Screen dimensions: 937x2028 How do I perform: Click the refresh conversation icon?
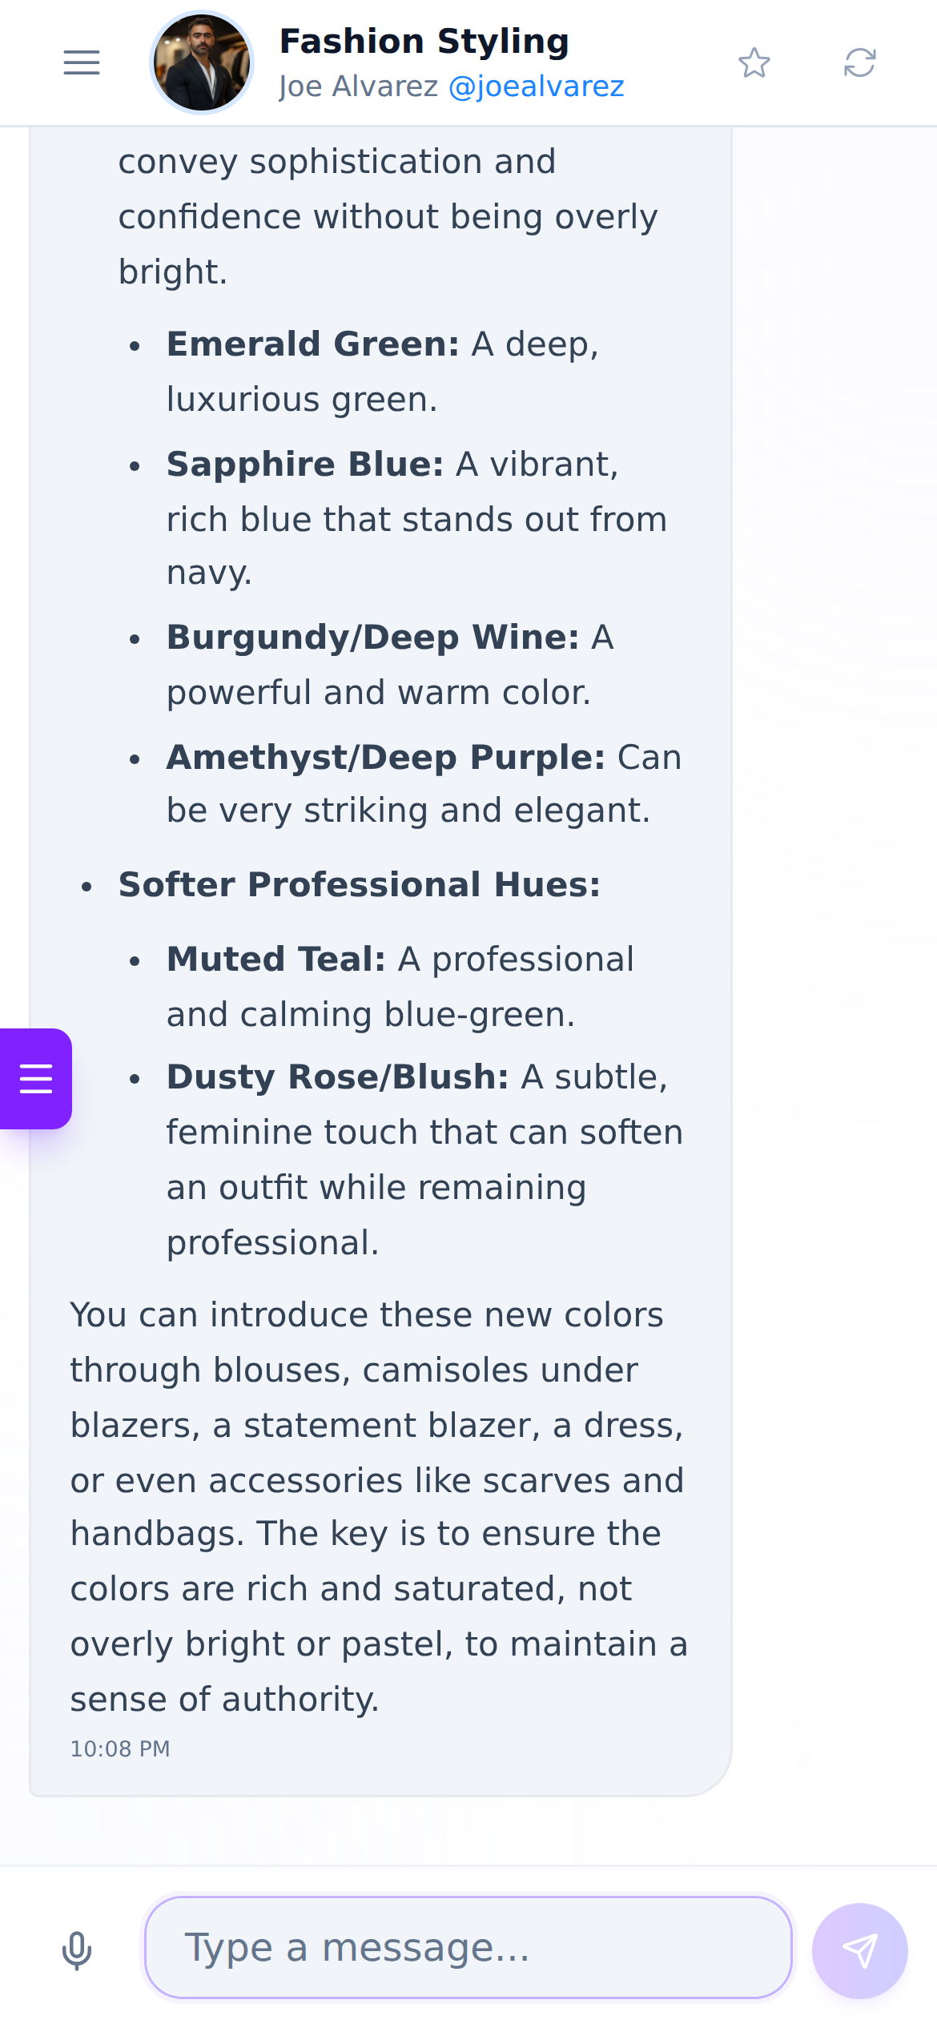[x=860, y=62]
